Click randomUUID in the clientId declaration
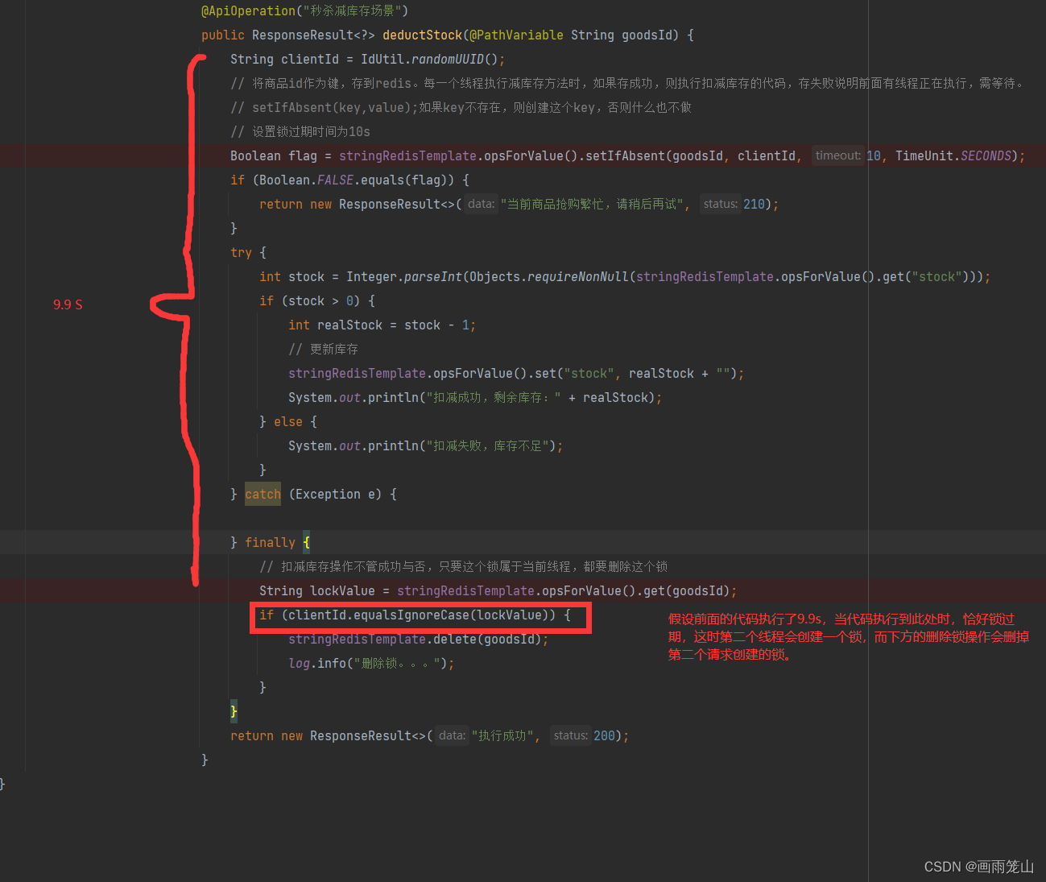 pyautogui.click(x=448, y=59)
